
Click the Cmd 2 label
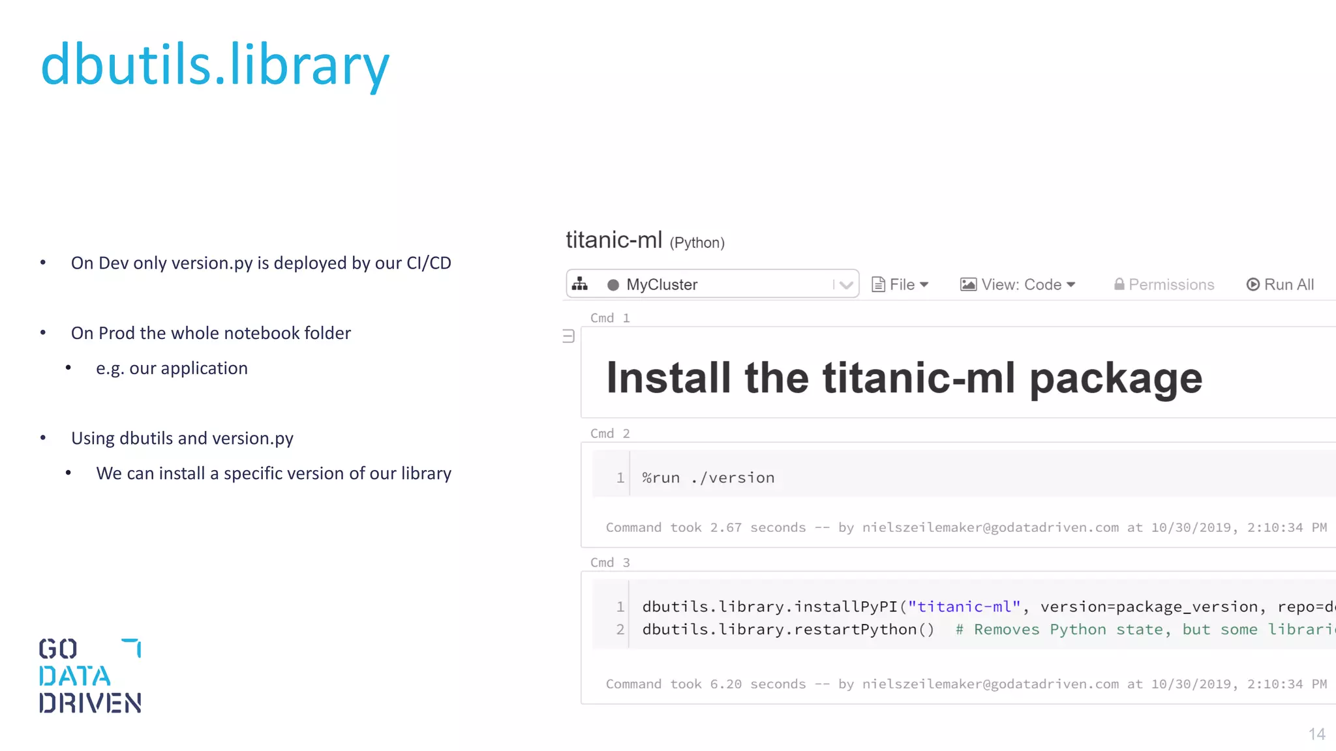610,434
